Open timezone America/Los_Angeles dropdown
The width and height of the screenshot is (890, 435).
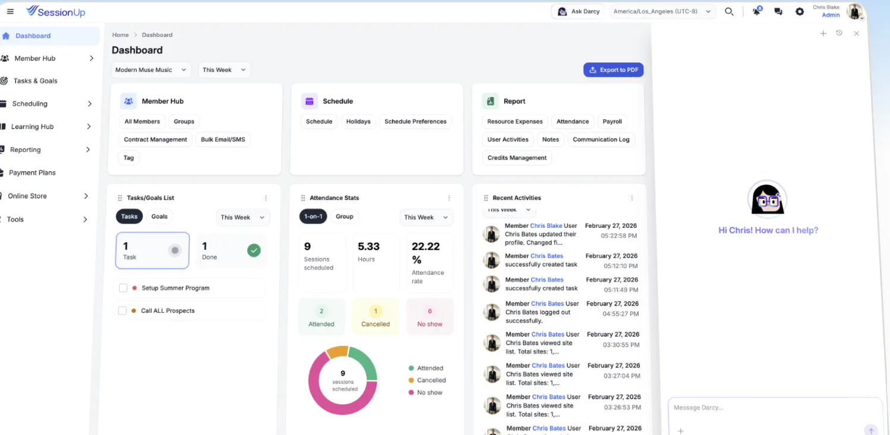point(662,11)
